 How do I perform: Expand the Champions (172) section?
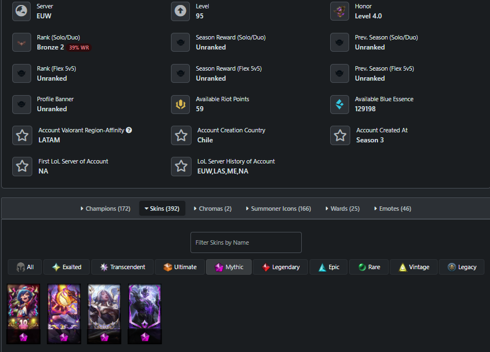pyautogui.click(x=105, y=209)
